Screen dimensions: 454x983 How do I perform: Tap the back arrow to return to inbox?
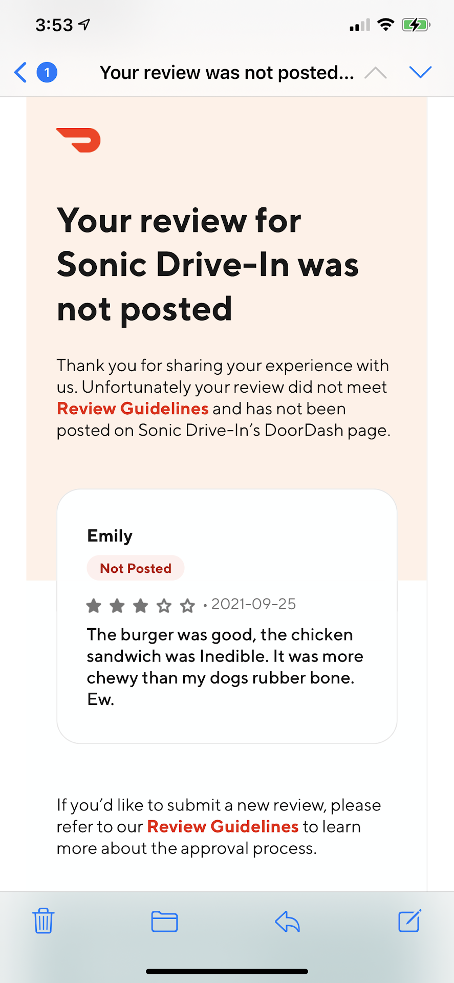point(20,73)
